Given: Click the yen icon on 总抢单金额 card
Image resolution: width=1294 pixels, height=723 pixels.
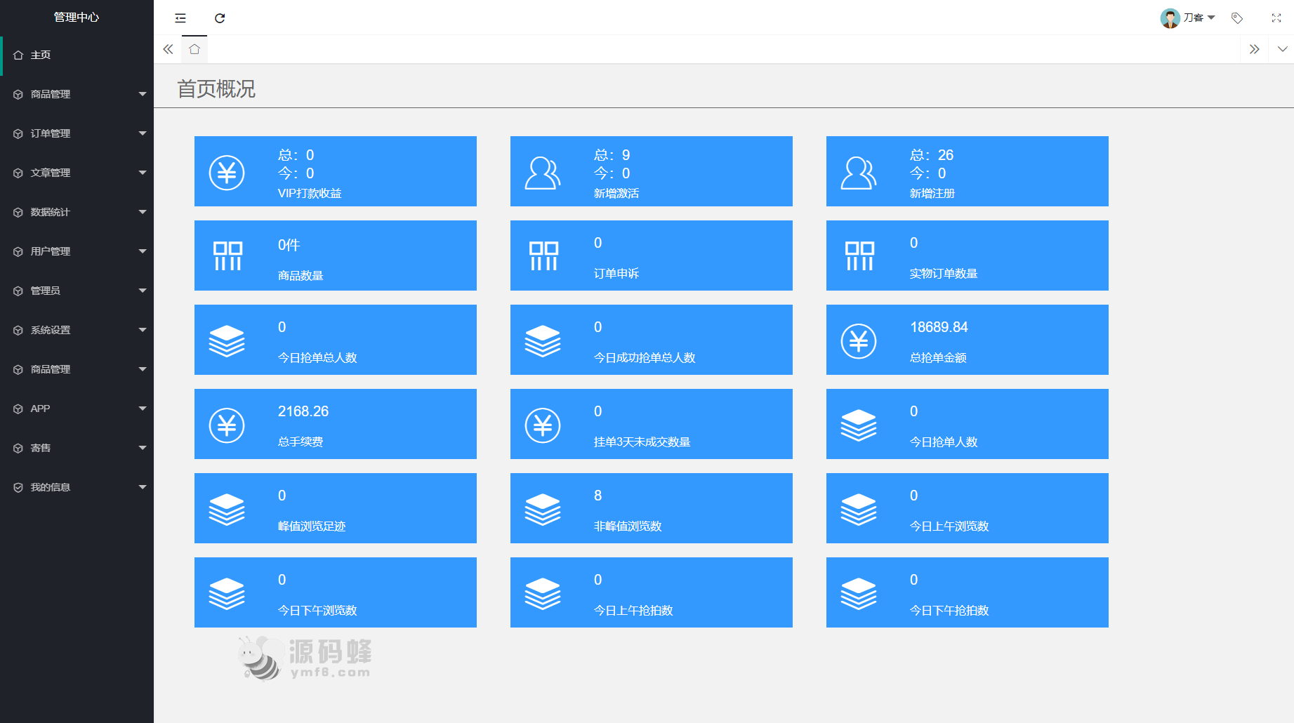Looking at the screenshot, I should [859, 341].
